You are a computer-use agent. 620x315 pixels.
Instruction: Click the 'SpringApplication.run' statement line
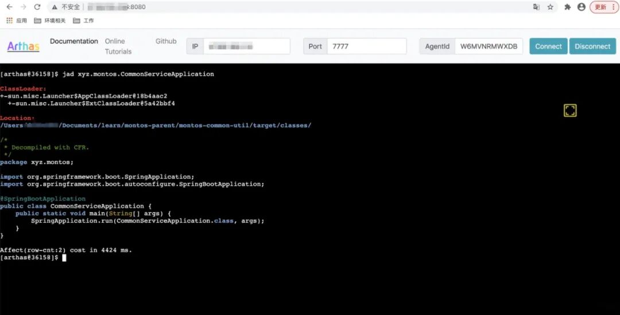[148, 220]
